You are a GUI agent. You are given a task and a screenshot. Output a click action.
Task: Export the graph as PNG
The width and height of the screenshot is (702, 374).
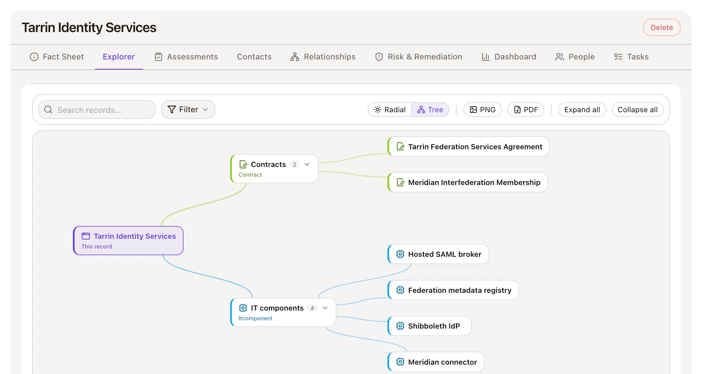click(482, 110)
